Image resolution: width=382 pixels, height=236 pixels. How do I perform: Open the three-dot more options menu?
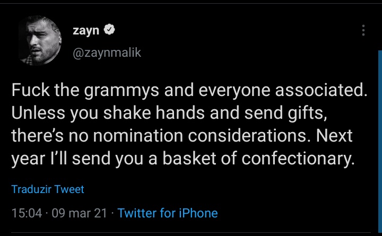(363, 31)
